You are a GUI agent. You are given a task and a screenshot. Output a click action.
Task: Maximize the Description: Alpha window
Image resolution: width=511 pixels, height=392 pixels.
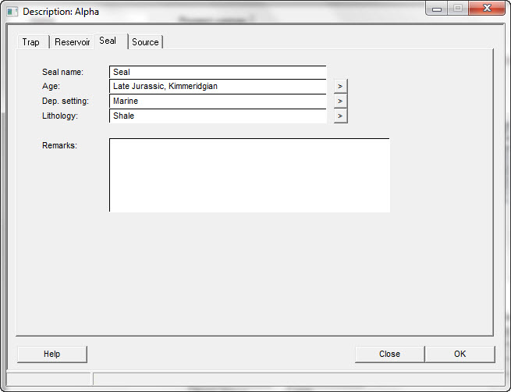[457, 9]
